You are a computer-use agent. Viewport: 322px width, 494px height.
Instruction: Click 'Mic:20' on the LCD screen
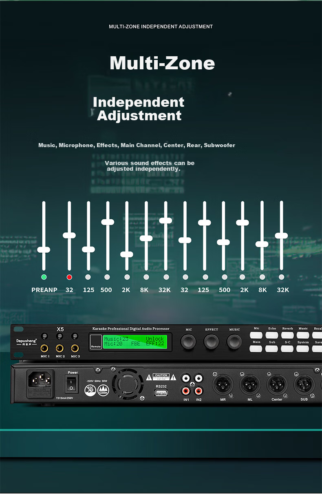pyautogui.click(x=113, y=344)
